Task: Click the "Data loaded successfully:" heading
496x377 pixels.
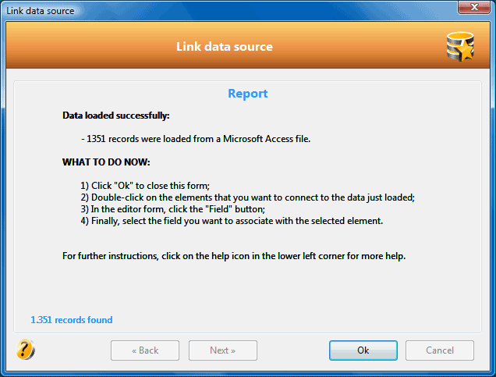Action: [x=115, y=116]
